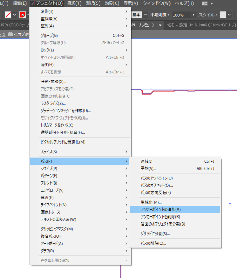Choose 平均(V)... in the path submenu
This screenshot has width=237, height=278.
pyautogui.click(x=175, y=169)
